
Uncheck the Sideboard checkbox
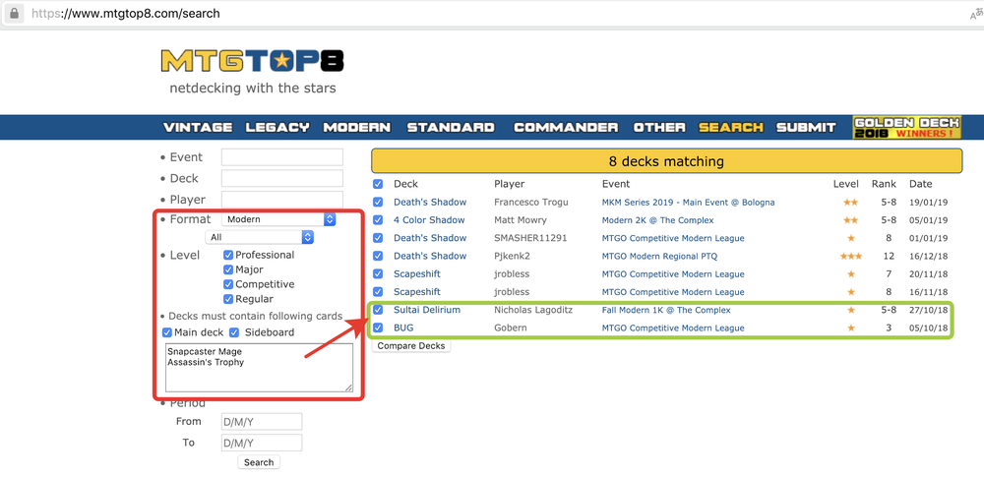(235, 332)
